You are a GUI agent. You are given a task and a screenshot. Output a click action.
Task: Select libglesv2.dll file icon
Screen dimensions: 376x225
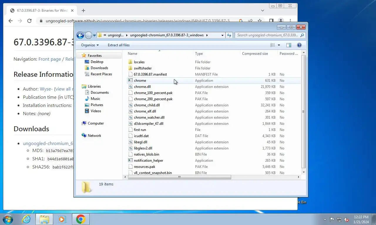tap(131, 148)
